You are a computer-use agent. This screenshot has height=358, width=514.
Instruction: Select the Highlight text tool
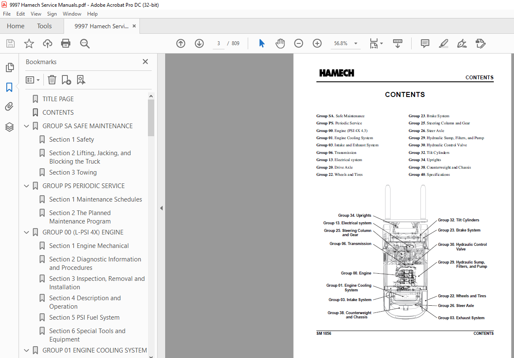[x=443, y=43]
